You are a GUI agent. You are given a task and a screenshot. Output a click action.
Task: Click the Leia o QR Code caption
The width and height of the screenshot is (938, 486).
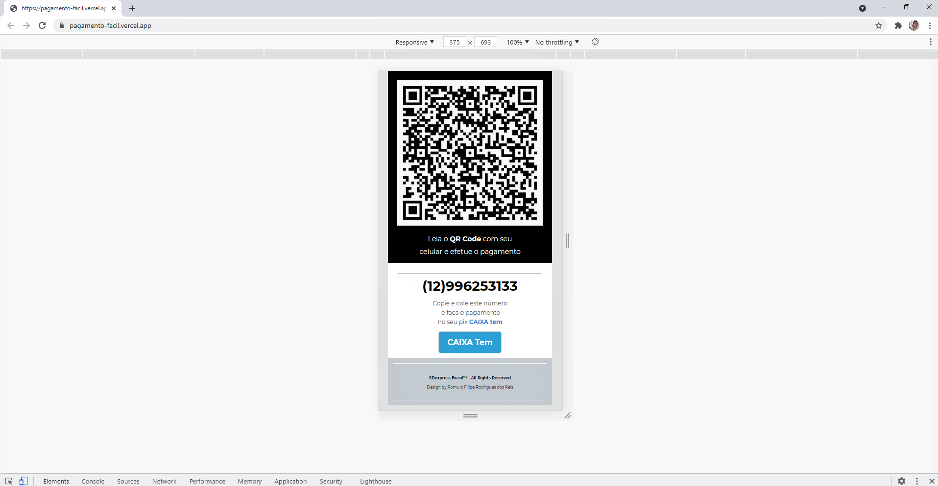(470, 245)
